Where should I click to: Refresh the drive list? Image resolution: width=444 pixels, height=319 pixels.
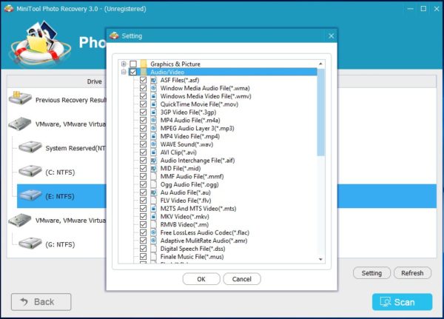click(412, 273)
